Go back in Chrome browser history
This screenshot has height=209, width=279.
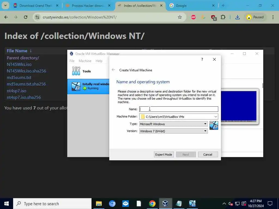(6, 17)
